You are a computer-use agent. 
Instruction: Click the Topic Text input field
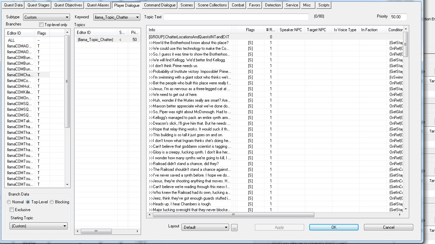point(236,17)
